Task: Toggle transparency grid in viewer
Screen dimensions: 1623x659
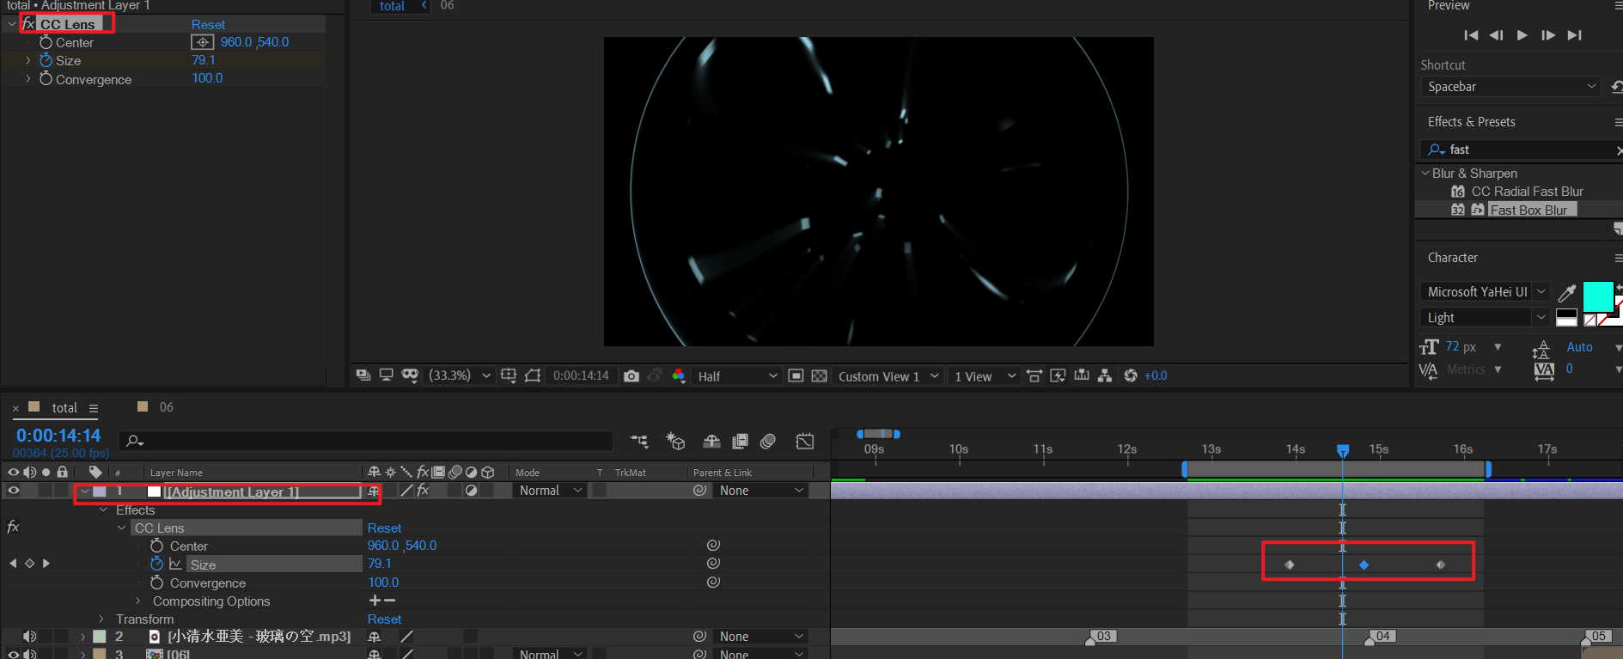Action: [820, 375]
